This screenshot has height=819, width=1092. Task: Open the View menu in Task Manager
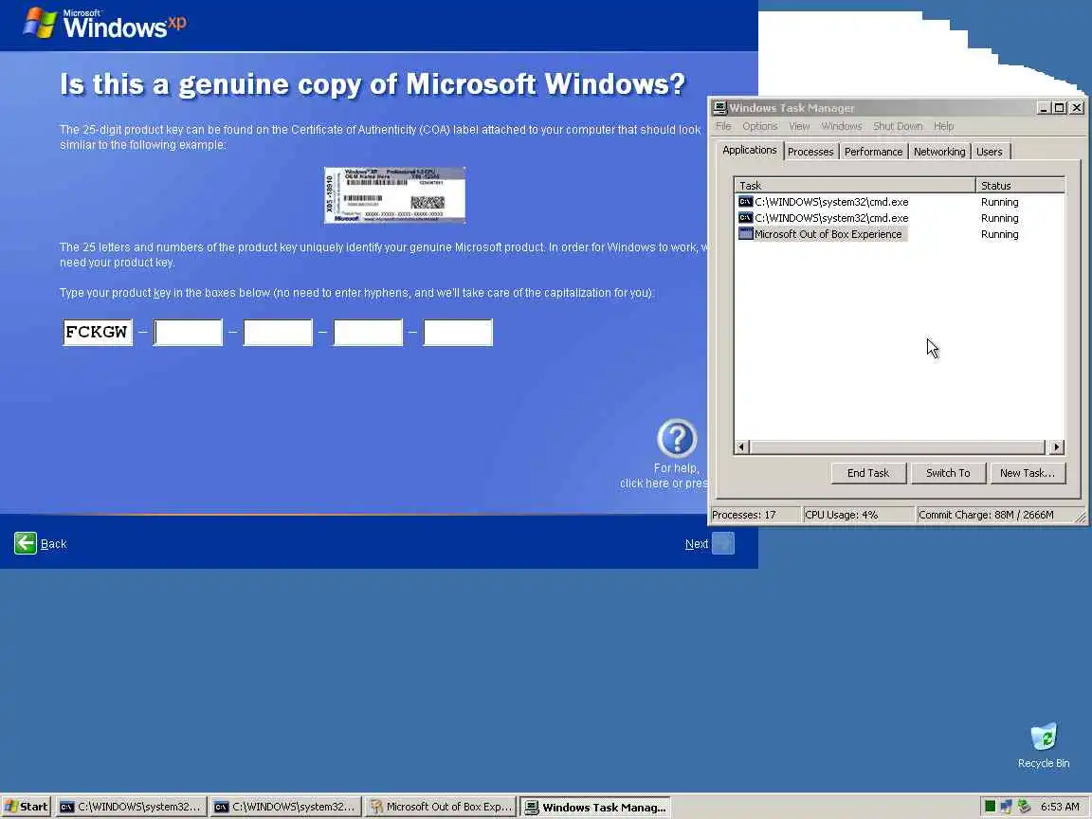(x=799, y=126)
